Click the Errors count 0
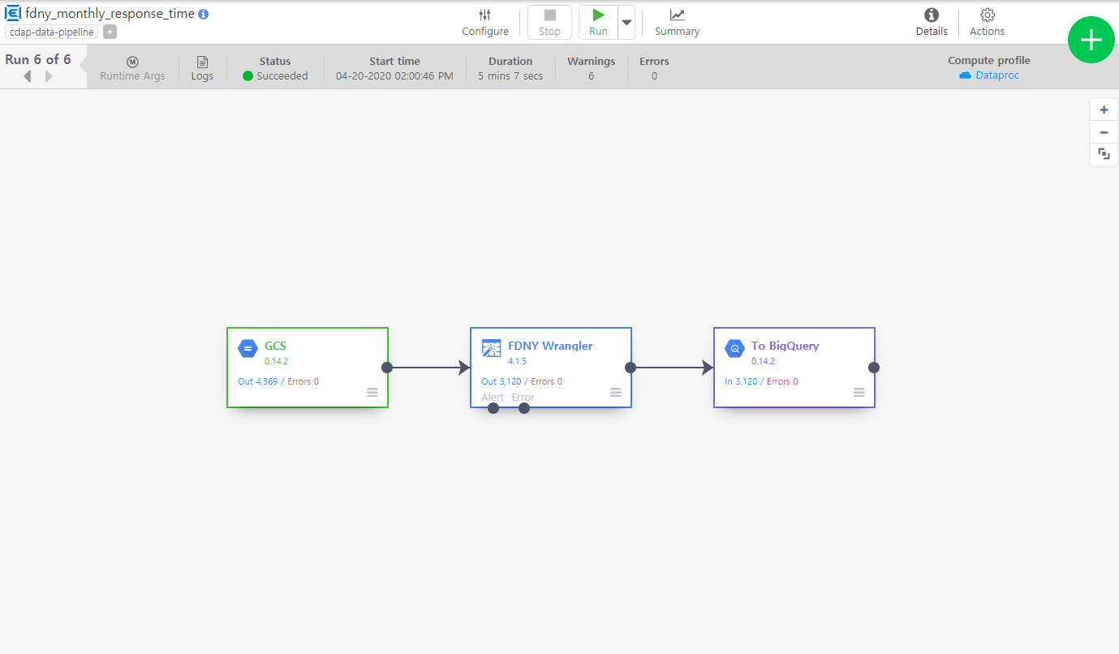 pos(654,76)
